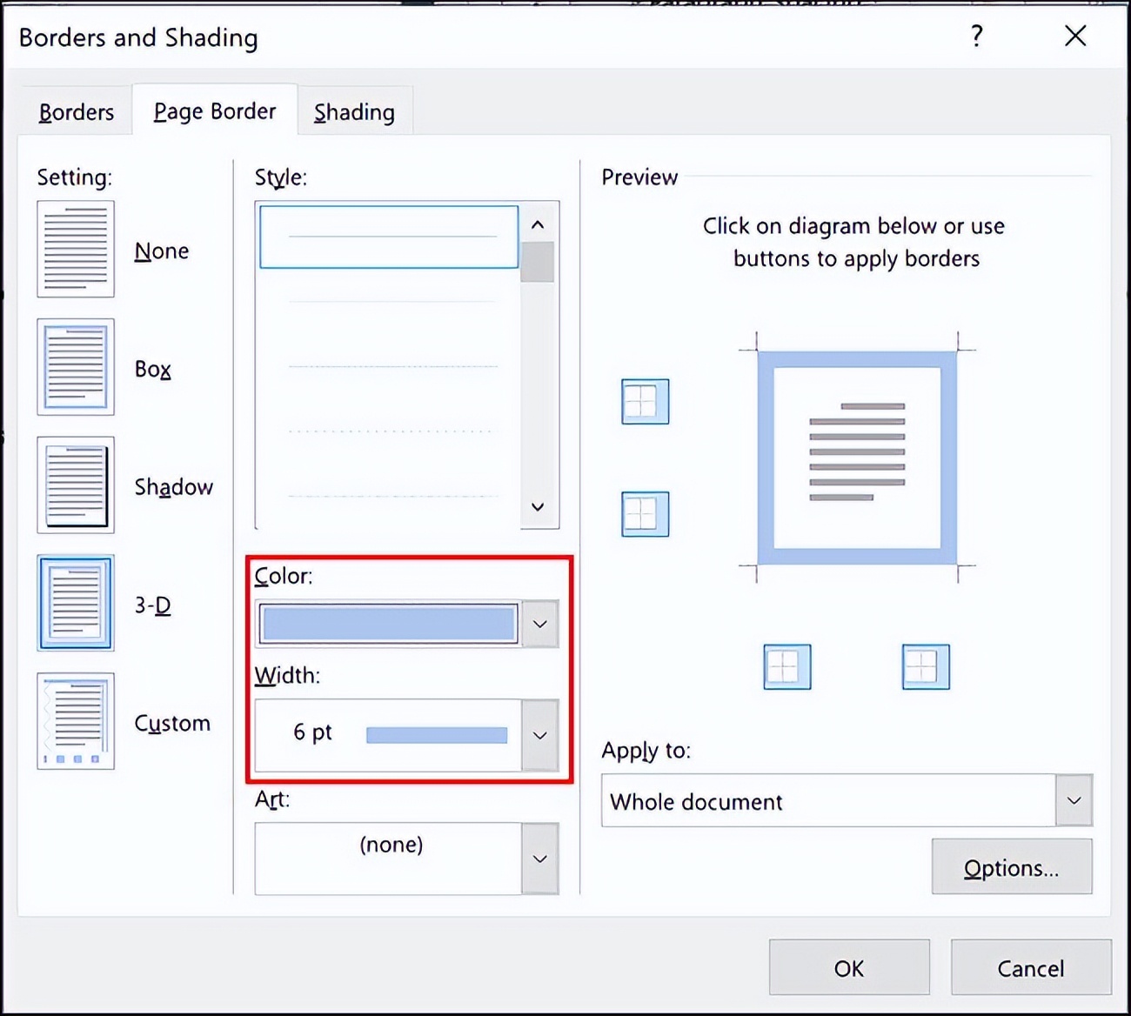The image size is (1131, 1016).
Task: Click the lower-right border button in Preview
Action: click(x=924, y=666)
